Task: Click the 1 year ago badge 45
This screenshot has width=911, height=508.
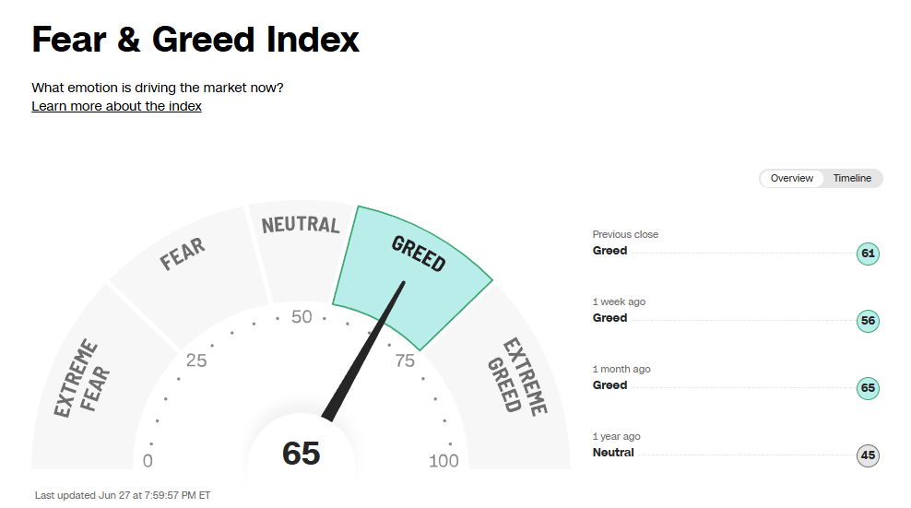Action: coord(867,455)
